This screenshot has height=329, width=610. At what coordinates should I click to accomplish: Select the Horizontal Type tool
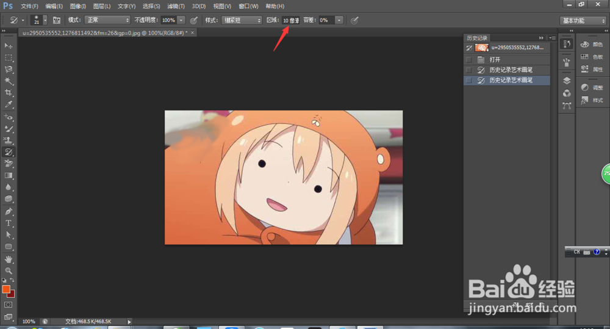tap(8, 223)
